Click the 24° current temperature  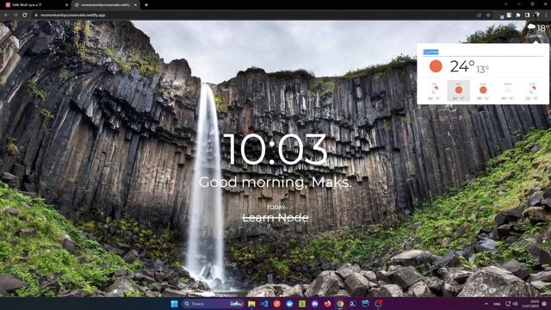coord(462,66)
